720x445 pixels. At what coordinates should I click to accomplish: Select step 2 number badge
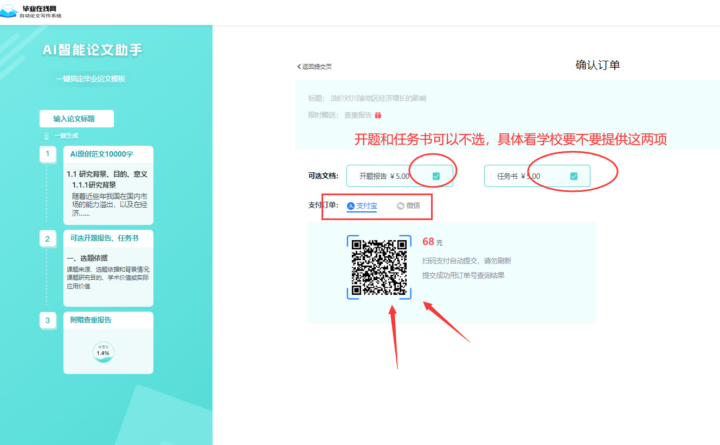47,239
